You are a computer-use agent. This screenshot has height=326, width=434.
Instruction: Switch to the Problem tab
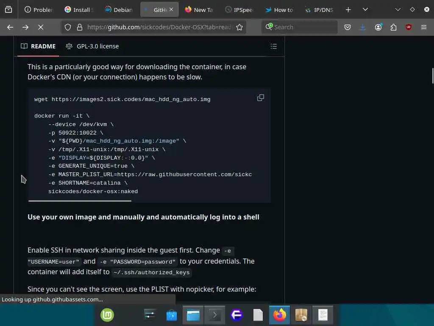coord(39,10)
